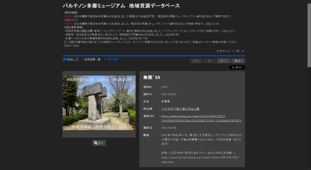
Task: Click the Hachioji city reference URL text
Action: pos(200,158)
